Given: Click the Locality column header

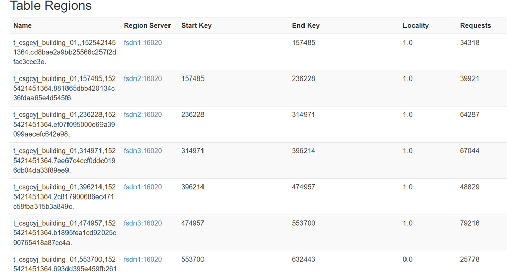Looking at the screenshot, I should point(416,25).
